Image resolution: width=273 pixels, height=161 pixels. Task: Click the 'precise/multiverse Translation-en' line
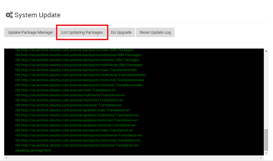coord(70,95)
